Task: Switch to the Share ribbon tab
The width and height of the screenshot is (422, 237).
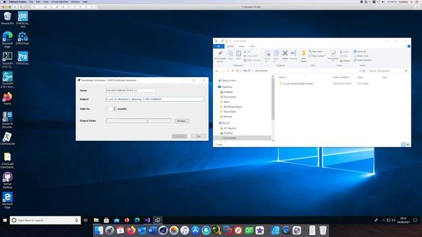Action: click(241, 46)
